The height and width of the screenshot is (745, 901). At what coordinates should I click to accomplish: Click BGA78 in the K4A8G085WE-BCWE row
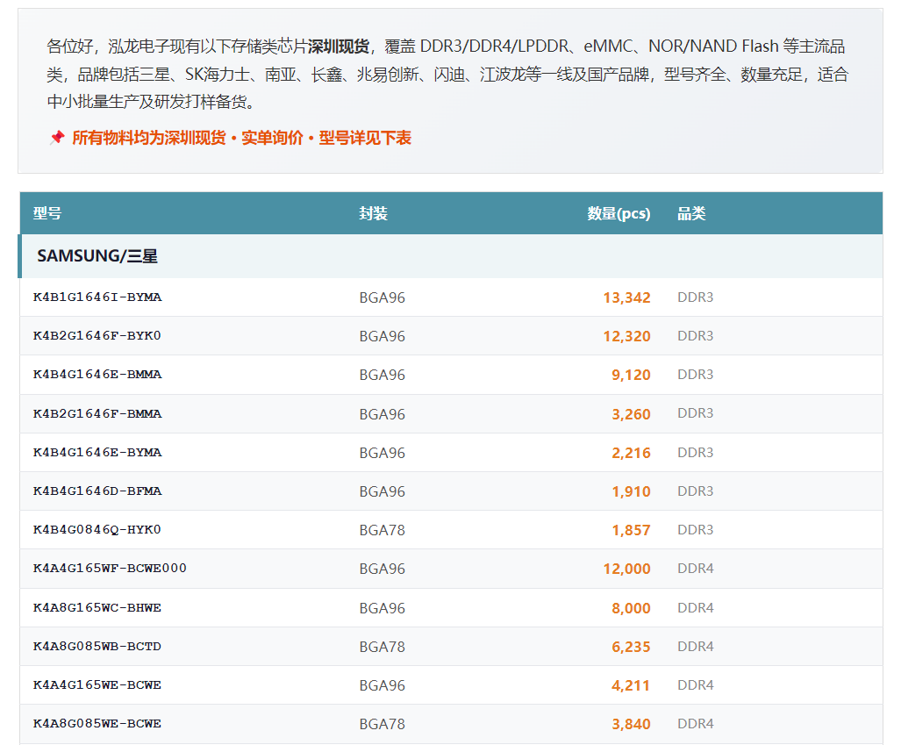click(x=383, y=724)
